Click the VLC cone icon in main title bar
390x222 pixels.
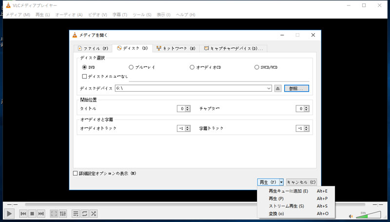tap(8, 5)
